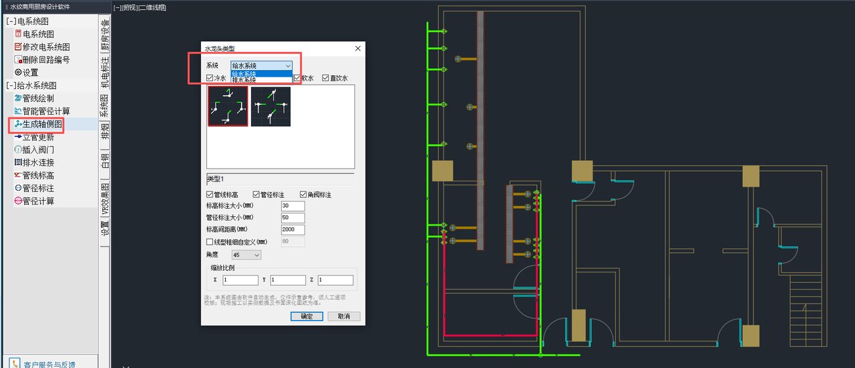Select the second faucet type thumbnail
855x368 pixels.
(x=271, y=106)
